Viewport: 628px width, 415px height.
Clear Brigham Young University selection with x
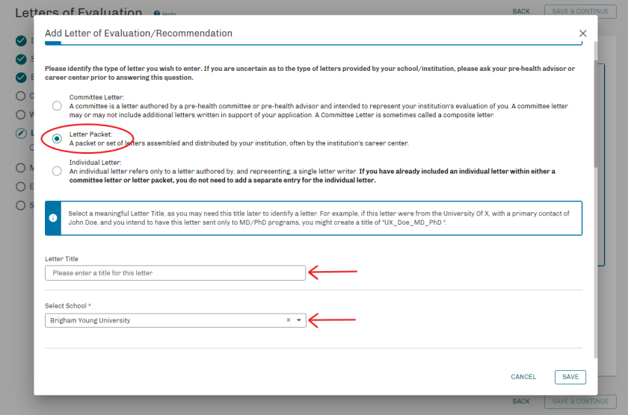pyautogui.click(x=288, y=320)
